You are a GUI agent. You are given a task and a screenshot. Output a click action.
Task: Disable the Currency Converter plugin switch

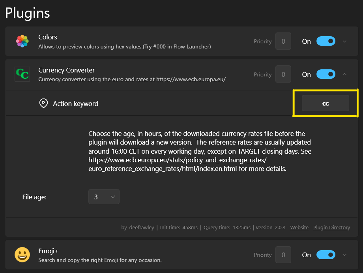(x=326, y=74)
